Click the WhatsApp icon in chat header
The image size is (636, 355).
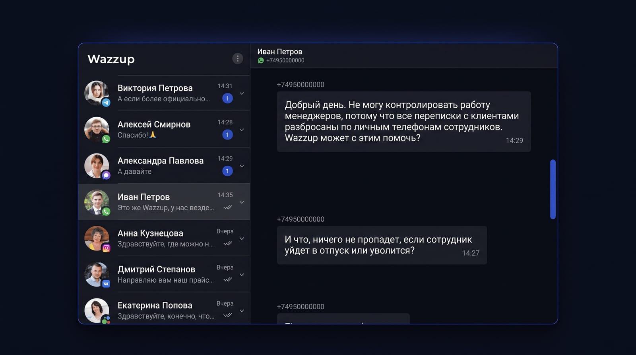(261, 60)
